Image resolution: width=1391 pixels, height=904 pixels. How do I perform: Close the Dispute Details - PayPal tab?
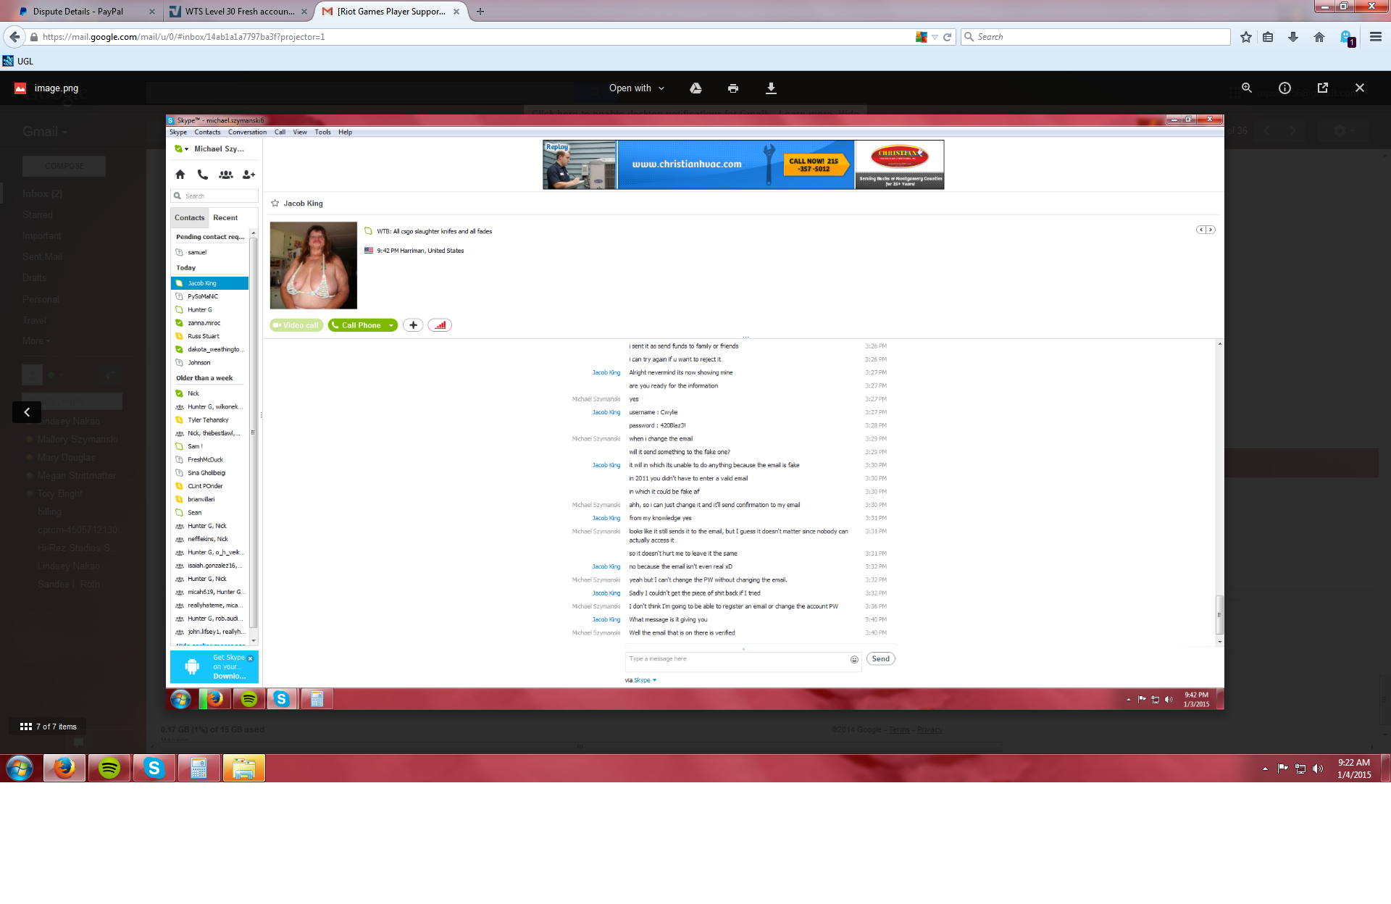151,12
